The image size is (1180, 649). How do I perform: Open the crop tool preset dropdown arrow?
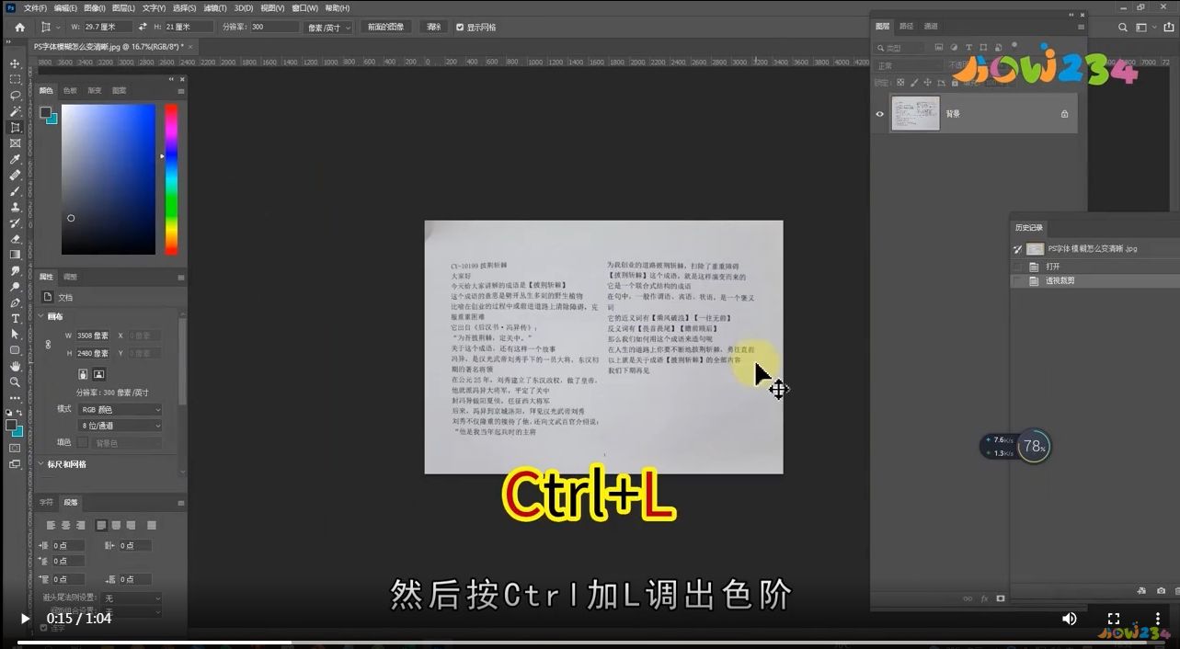click(59, 28)
